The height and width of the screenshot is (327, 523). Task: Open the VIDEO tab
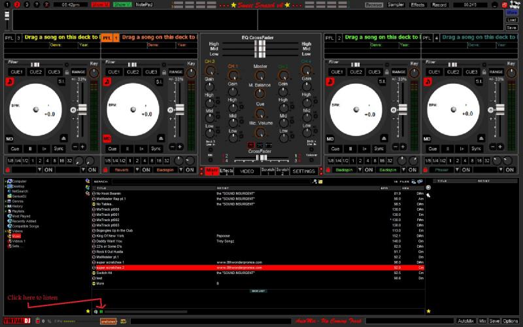(247, 171)
